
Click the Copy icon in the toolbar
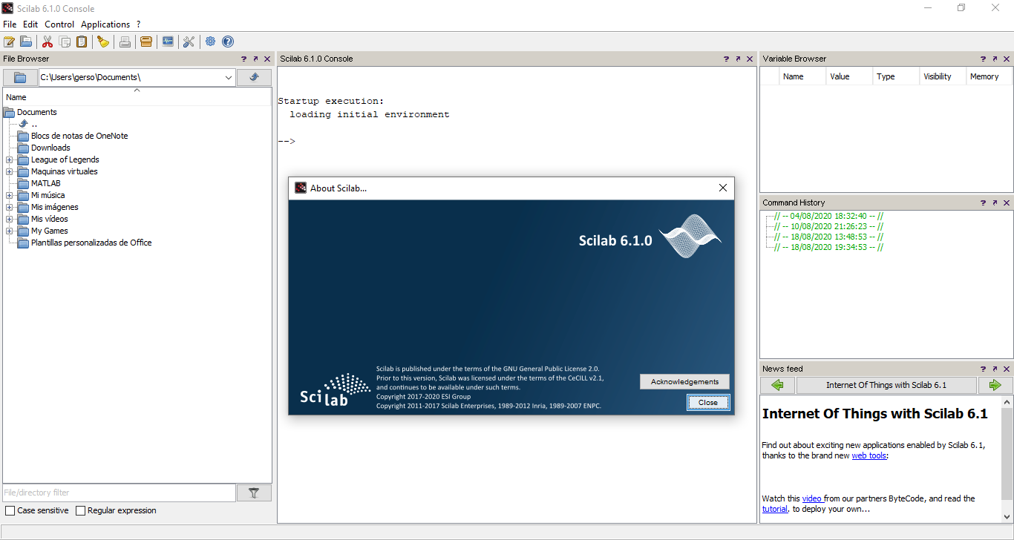(65, 42)
